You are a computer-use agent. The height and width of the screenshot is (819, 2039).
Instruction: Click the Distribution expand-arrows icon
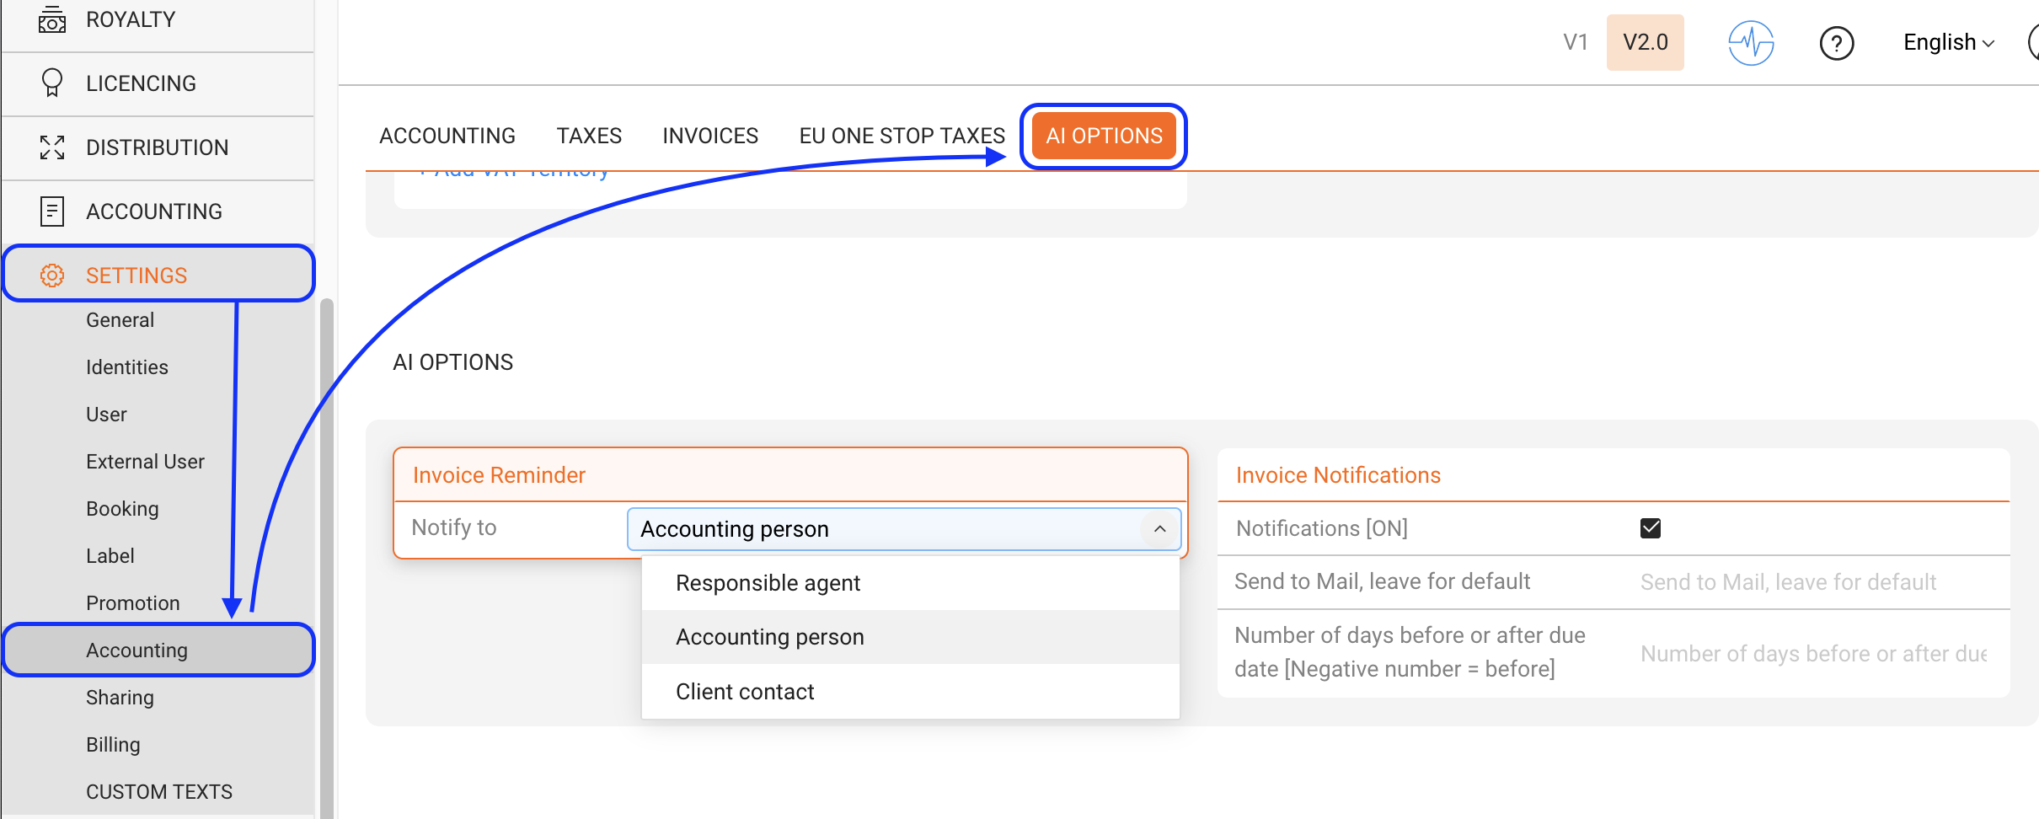tap(52, 147)
